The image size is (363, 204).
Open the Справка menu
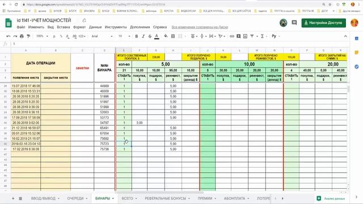[x=160, y=27]
